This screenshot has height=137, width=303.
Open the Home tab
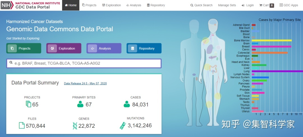(x=71, y=5)
